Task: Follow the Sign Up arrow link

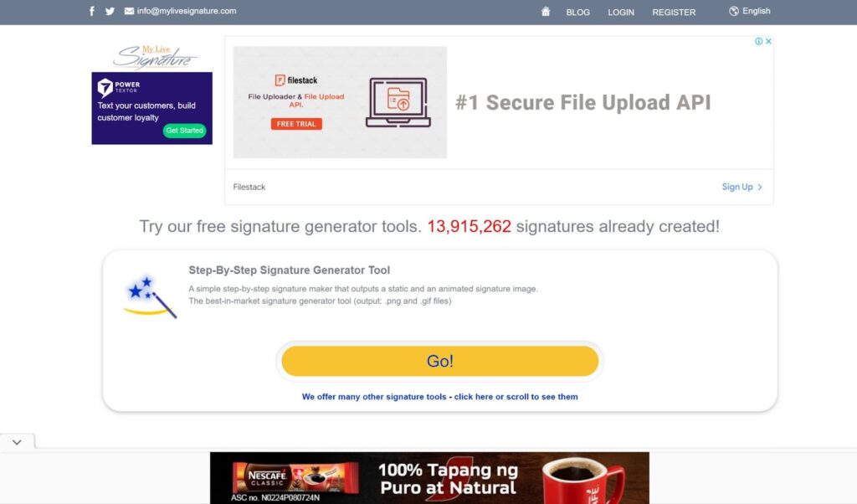Action: click(742, 187)
